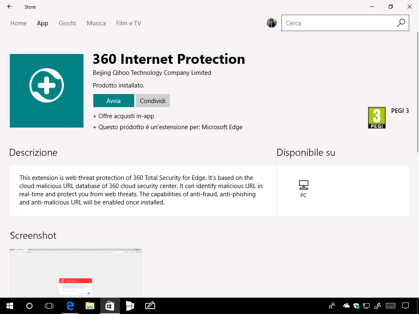Open OneDrive cloud icon in the tray

click(x=346, y=306)
